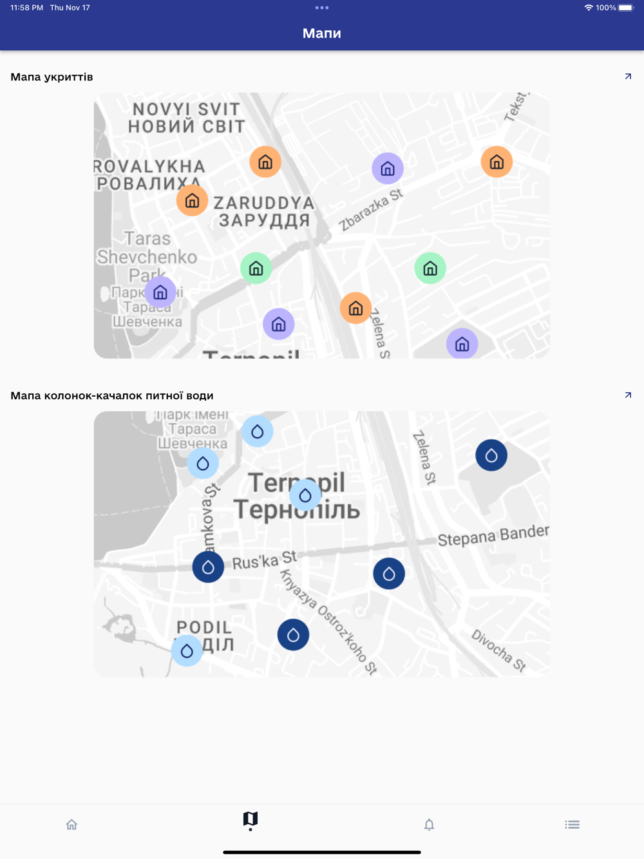Open shelter map via top-right arrow icon
644x859 pixels.
[628, 77]
